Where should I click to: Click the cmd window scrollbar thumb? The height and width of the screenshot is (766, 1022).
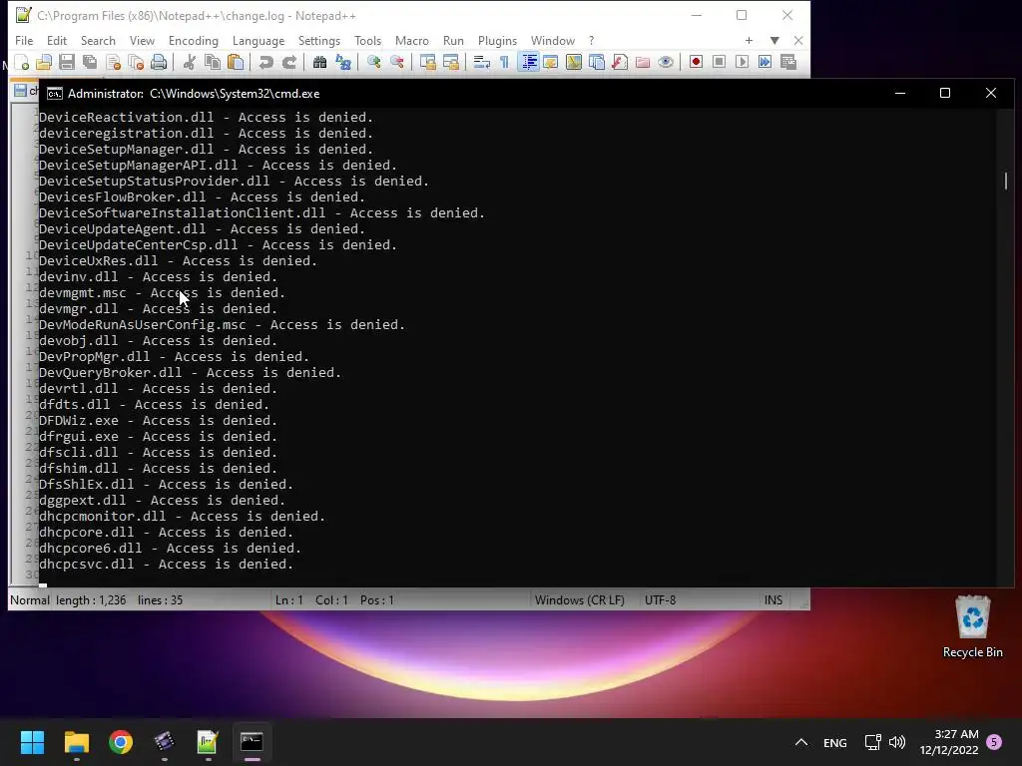(x=1006, y=181)
